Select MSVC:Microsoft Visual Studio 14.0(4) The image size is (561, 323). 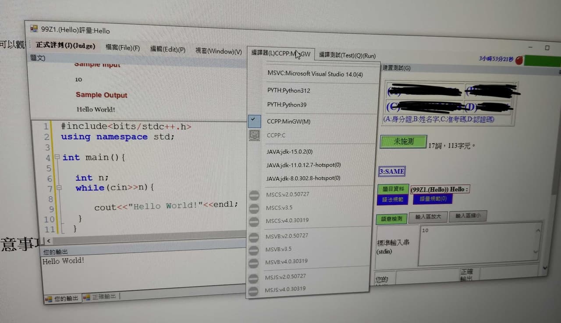pos(315,74)
